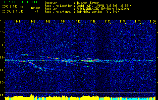This screenshot has width=158, height=100.
Task: Click the 0.9 frequency axis label
Action: (2, 57)
